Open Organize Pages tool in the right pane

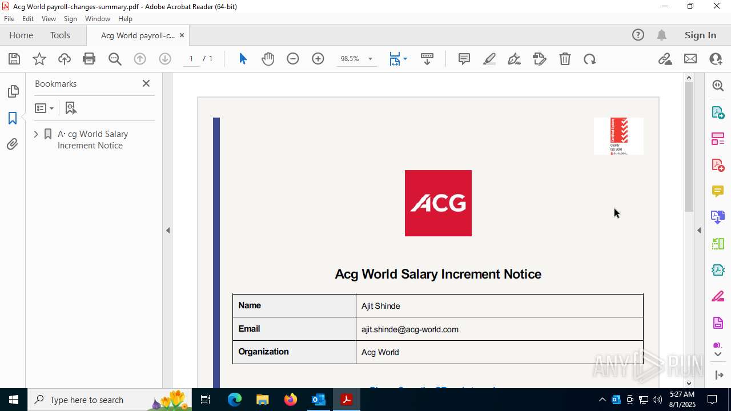pyautogui.click(x=718, y=139)
